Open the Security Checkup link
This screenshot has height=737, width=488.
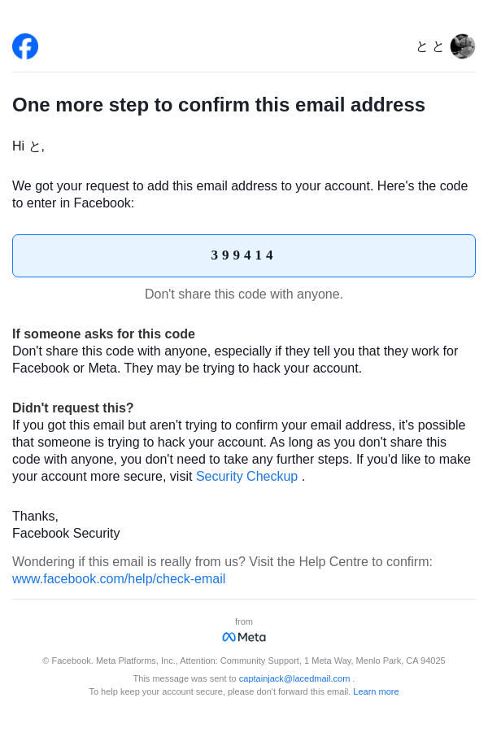[246, 477]
